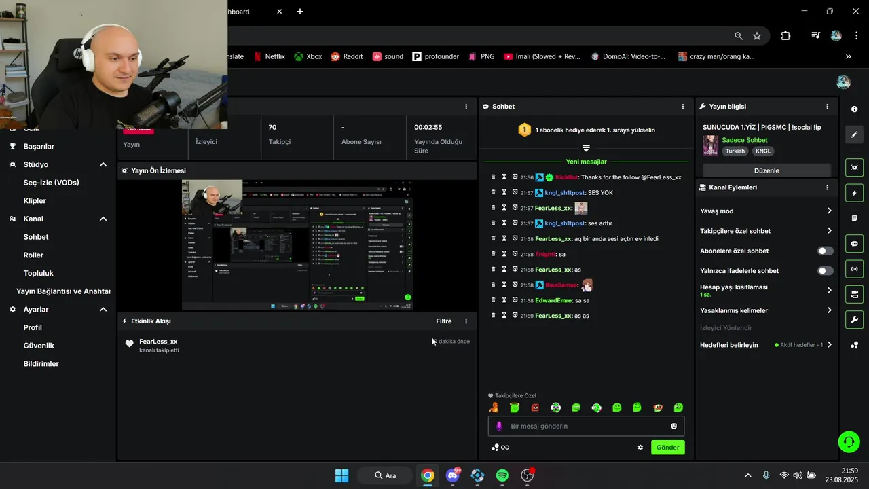The image size is (869, 489).
Task: Open Sohbet panel three-dot menu
Action: 683,107
